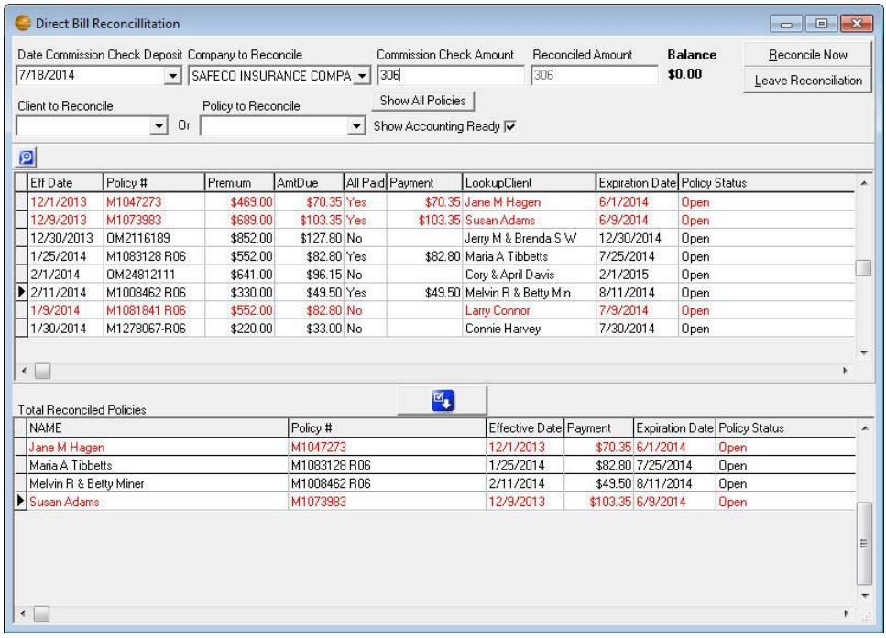Click the blue move-to-reconciled arrow button
The width and height of the screenshot is (886, 638).
(x=443, y=400)
